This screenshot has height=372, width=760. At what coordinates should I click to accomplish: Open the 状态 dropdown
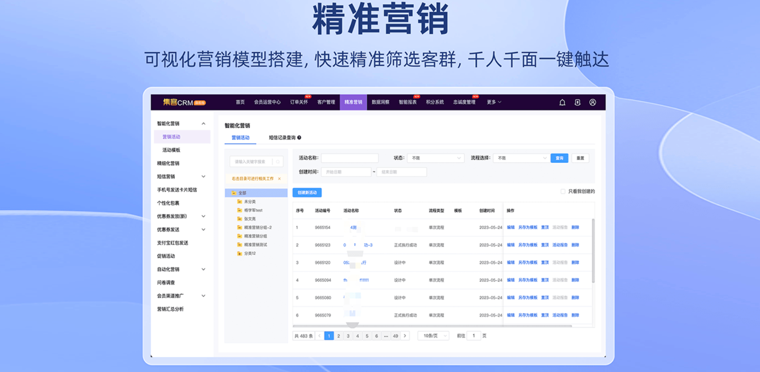click(x=436, y=158)
